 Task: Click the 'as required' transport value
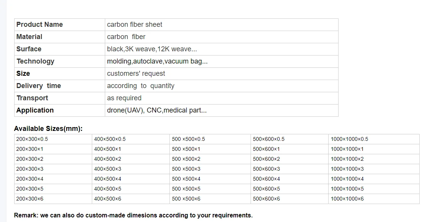point(124,98)
